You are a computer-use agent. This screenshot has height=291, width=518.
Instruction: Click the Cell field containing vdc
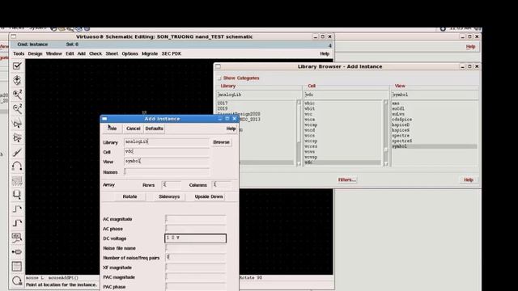click(167, 152)
